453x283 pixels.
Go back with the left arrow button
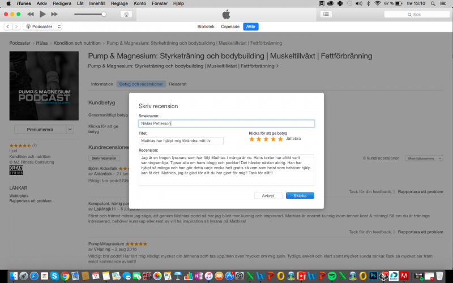(8, 27)
